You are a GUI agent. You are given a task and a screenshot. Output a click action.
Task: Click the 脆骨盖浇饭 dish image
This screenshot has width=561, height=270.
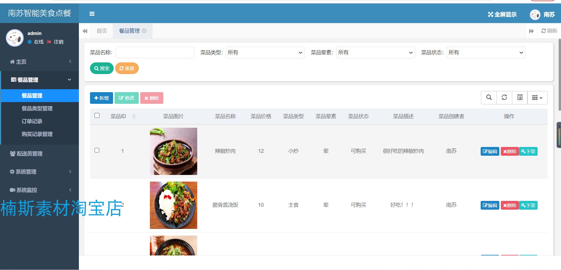(x=174, y=205)
